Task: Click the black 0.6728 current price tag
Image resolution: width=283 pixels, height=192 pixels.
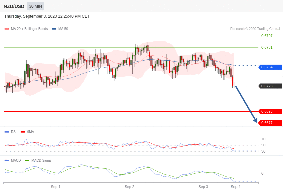Action: click(x=270, y=86)
